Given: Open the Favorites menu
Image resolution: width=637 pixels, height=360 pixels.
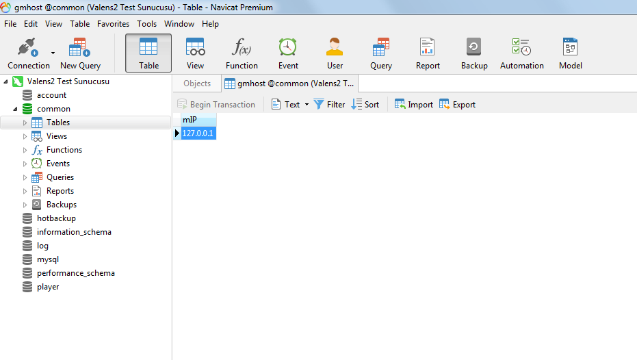Looking at the screenshot, I should [113, 24].
